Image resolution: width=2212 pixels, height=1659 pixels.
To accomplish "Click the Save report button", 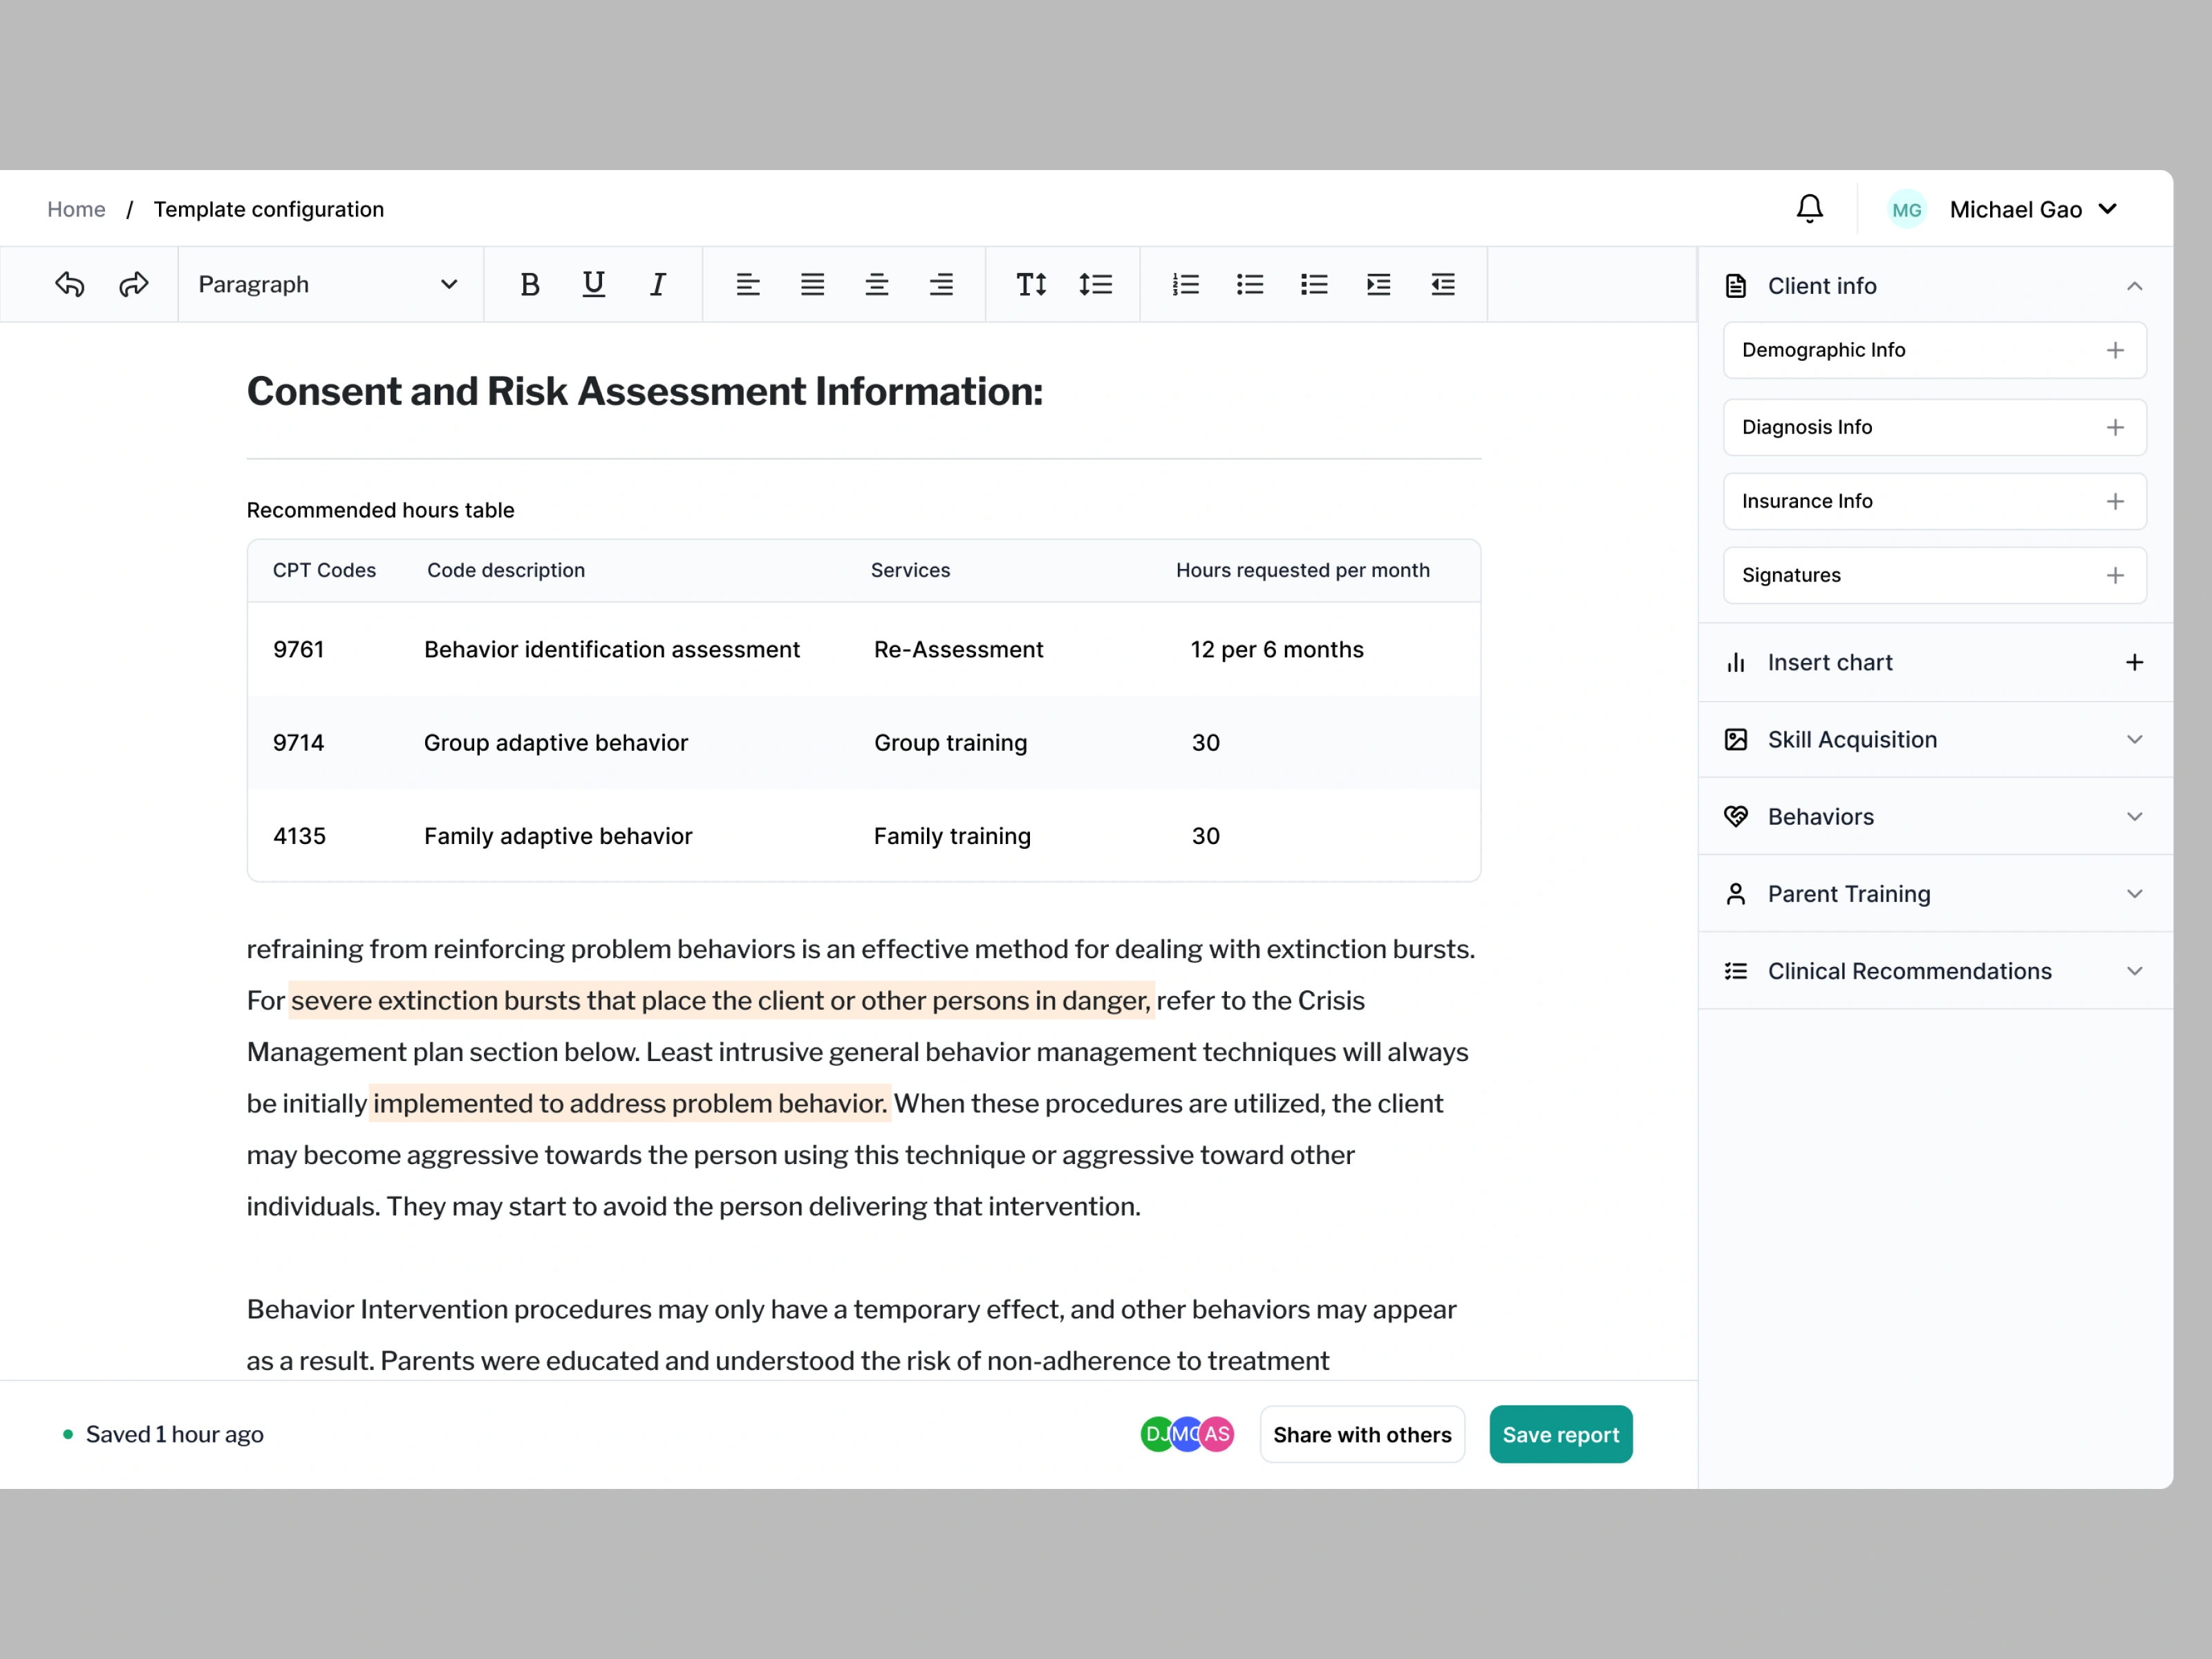I will click(1560, 1434).
